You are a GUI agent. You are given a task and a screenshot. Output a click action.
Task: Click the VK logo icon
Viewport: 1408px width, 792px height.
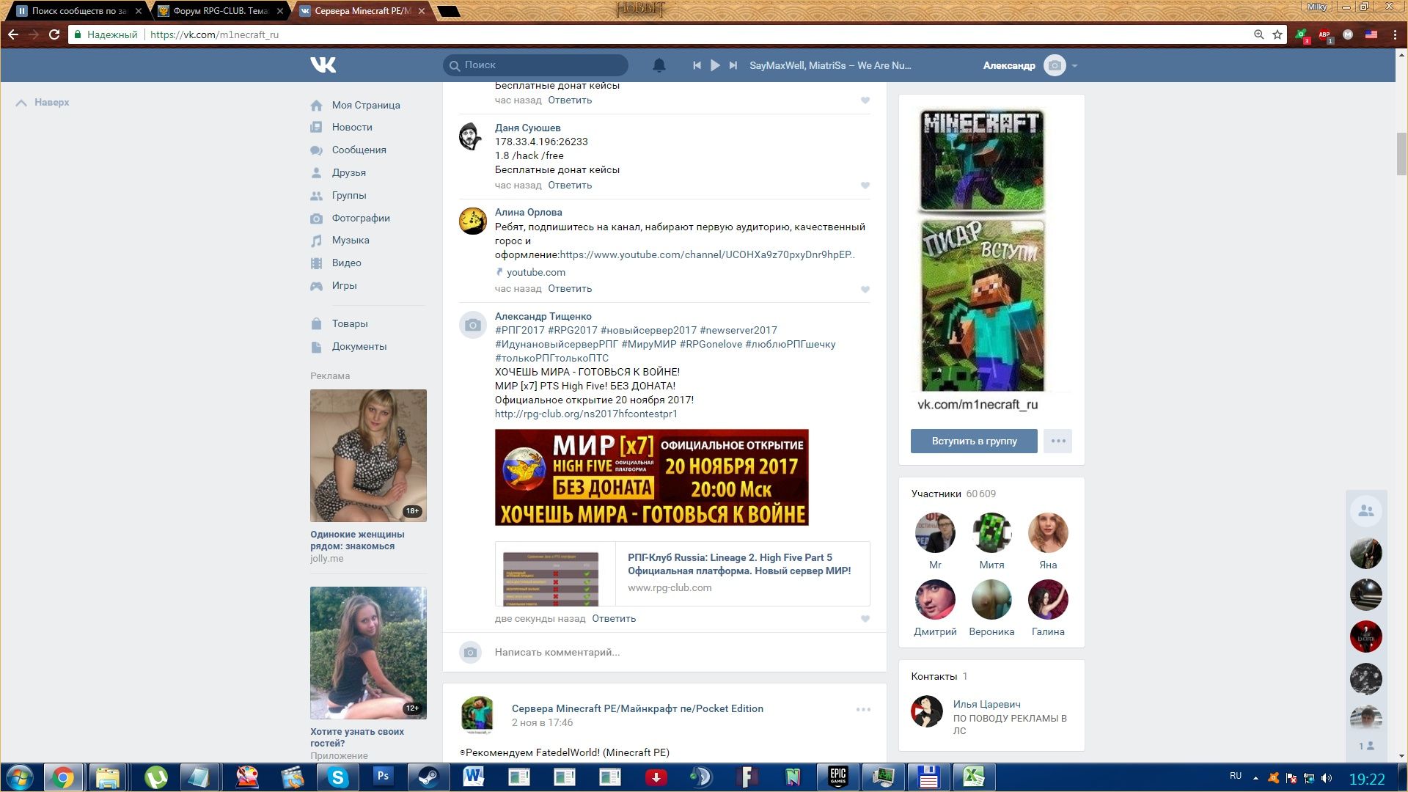tap(323, 65)
